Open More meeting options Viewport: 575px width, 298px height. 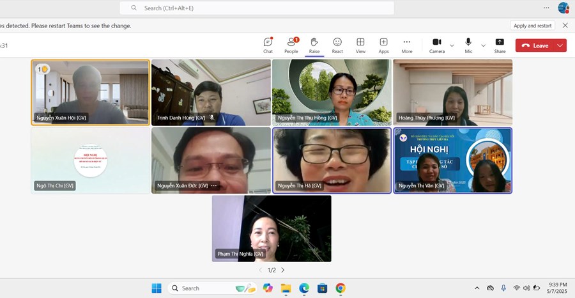[x=406, y=45]
